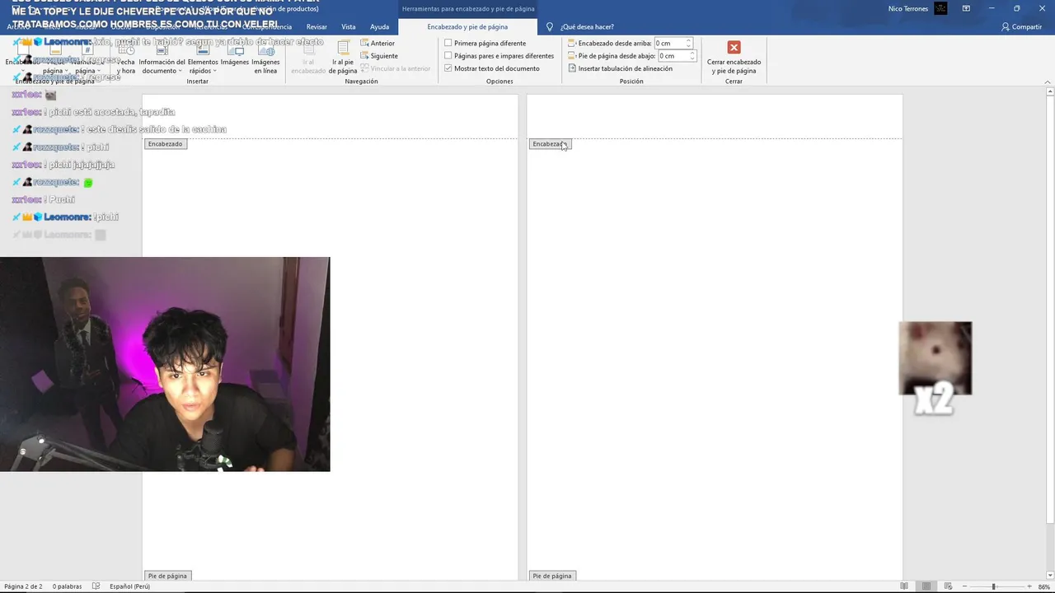Close header and footer with red X
Image resolution: width=1055 pixels, height=593 pixels.
tap(734, 48)
